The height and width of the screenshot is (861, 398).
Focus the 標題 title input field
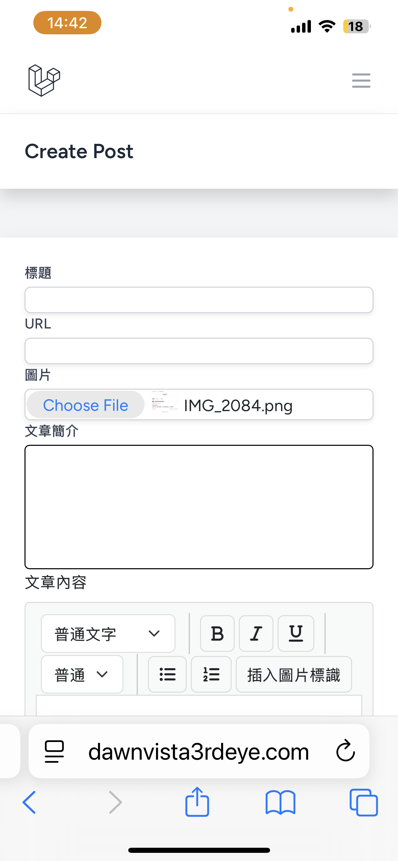pyautogui.click(x=199, y=300)
